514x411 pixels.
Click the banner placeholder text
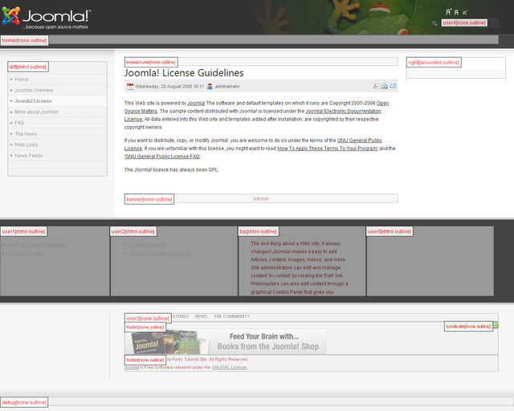[x=261, y=198]
